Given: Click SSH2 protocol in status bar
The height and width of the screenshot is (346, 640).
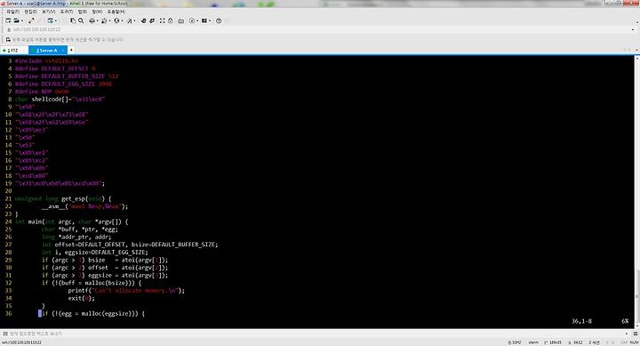Looking at the screenshot, I should point(515,342).
